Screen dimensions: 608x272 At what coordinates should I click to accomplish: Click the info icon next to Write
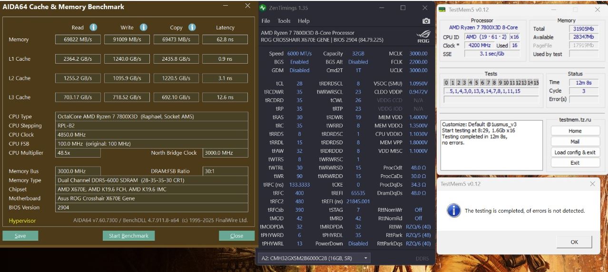143,28
